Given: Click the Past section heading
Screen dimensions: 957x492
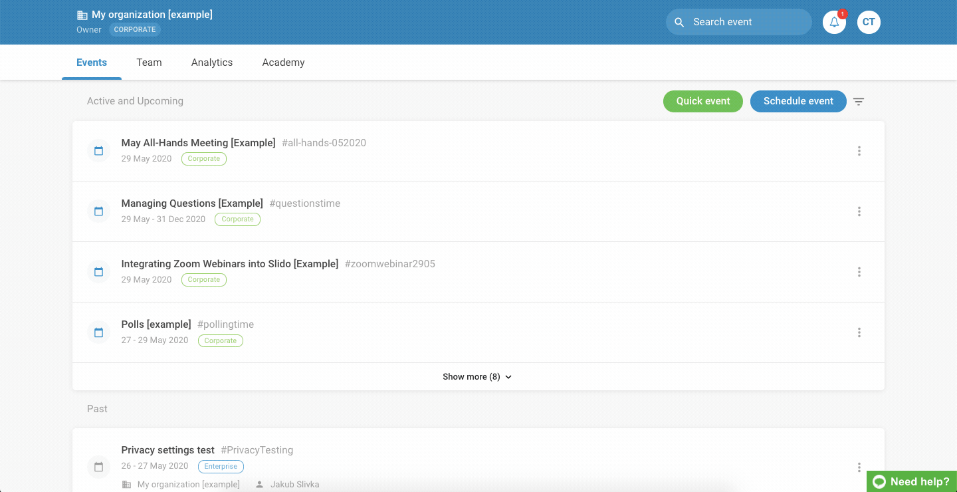Looking at the screenshot, I should [x=97, y=409].
